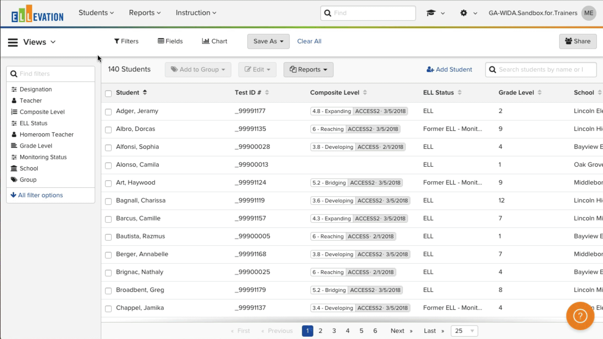The height and width of the screenshot is (339, 603).
Task: Open the Save As dropdown
Action: 268,41
